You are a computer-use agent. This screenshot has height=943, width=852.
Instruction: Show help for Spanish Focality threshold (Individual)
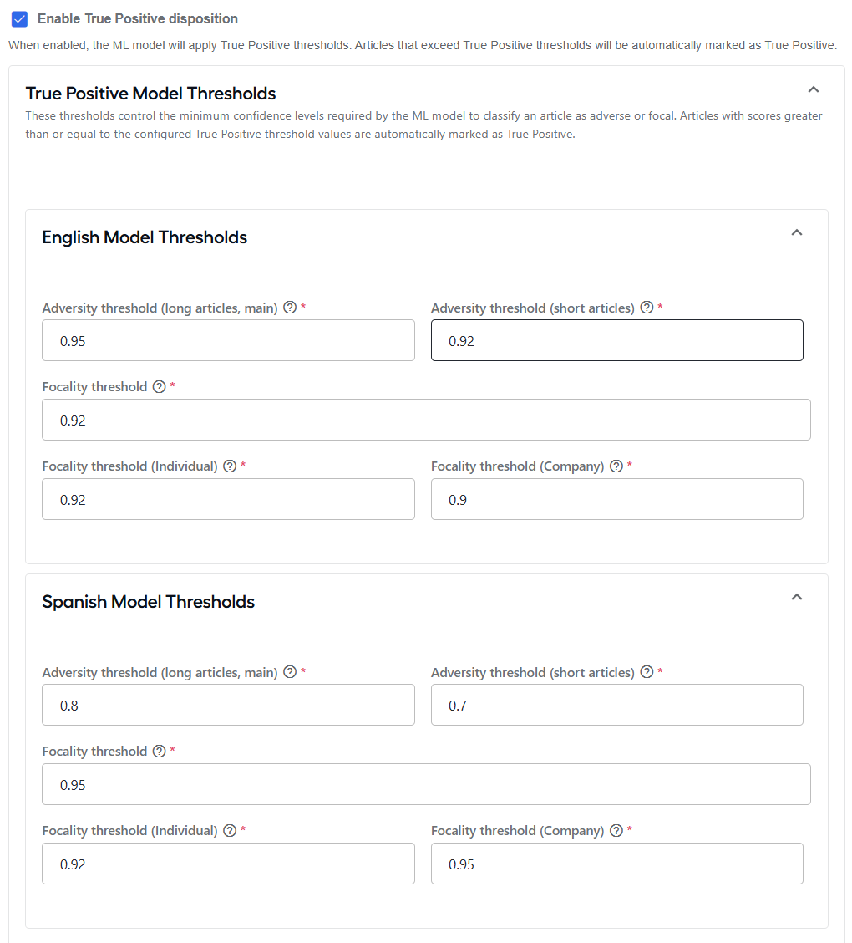click(230, 830)
